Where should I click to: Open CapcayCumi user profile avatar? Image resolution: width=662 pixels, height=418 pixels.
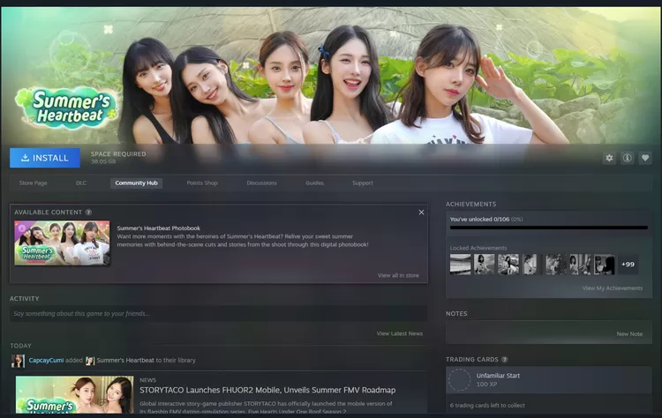(x=18, y=361)
